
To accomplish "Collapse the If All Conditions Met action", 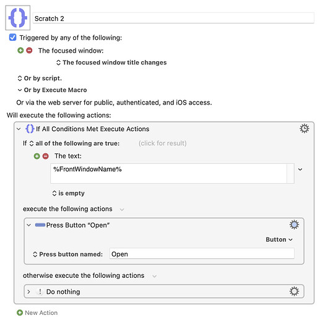I will (x=19, y=129).
